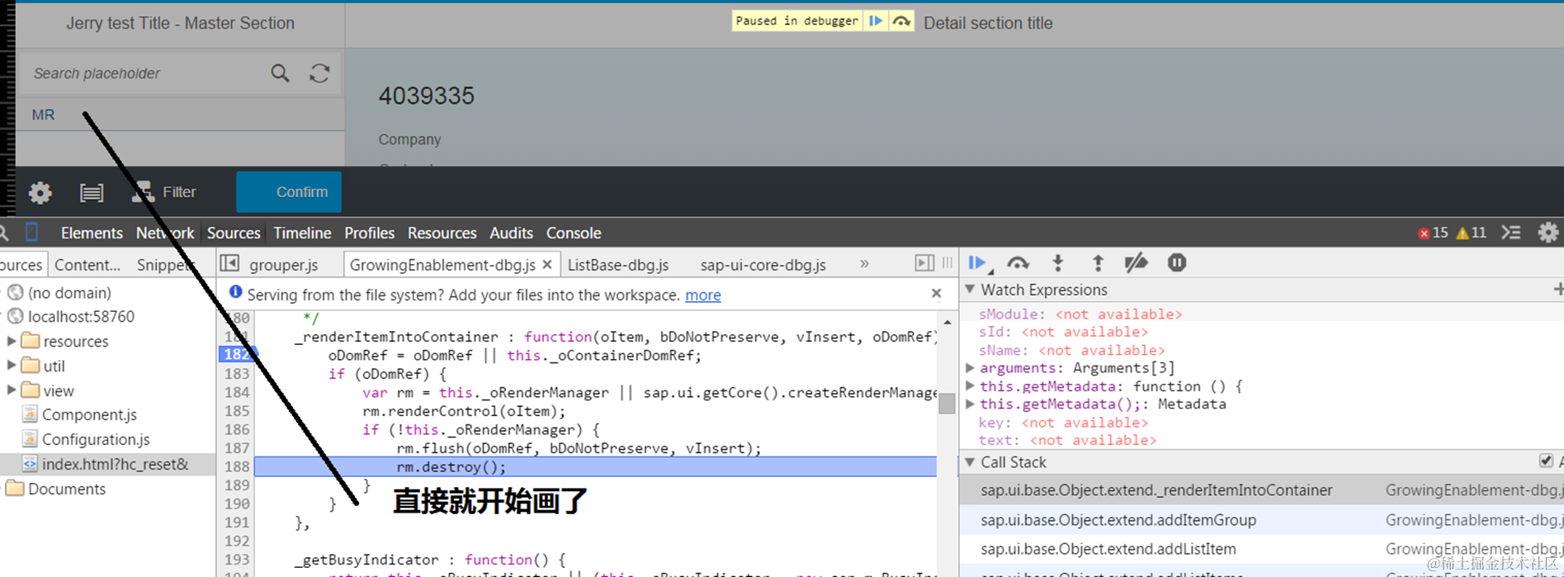Click the blue Confirm button
Screen dimensions: 1564x577
click(x=289, y=192)
